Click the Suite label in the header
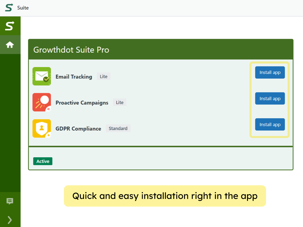303x227 pixels. point(23,8)
